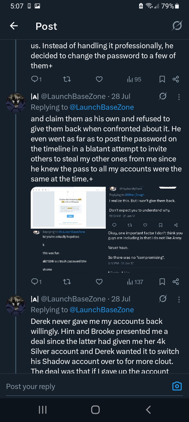This screenshot has width=189, height=422.
Task: Open direct message screenshot thumbnail
Action: tap(68, 208)
